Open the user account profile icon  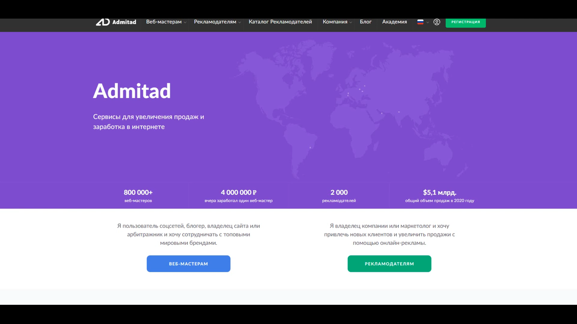point(437,22)
